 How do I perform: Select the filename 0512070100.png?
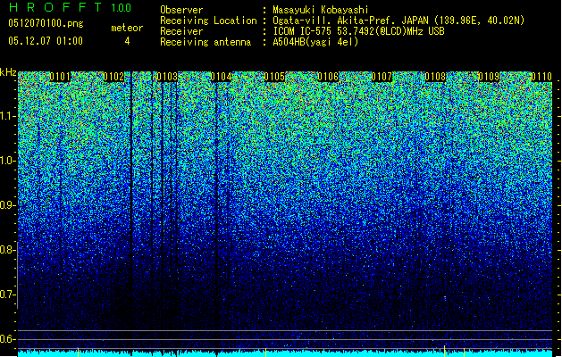coord(46,24)
